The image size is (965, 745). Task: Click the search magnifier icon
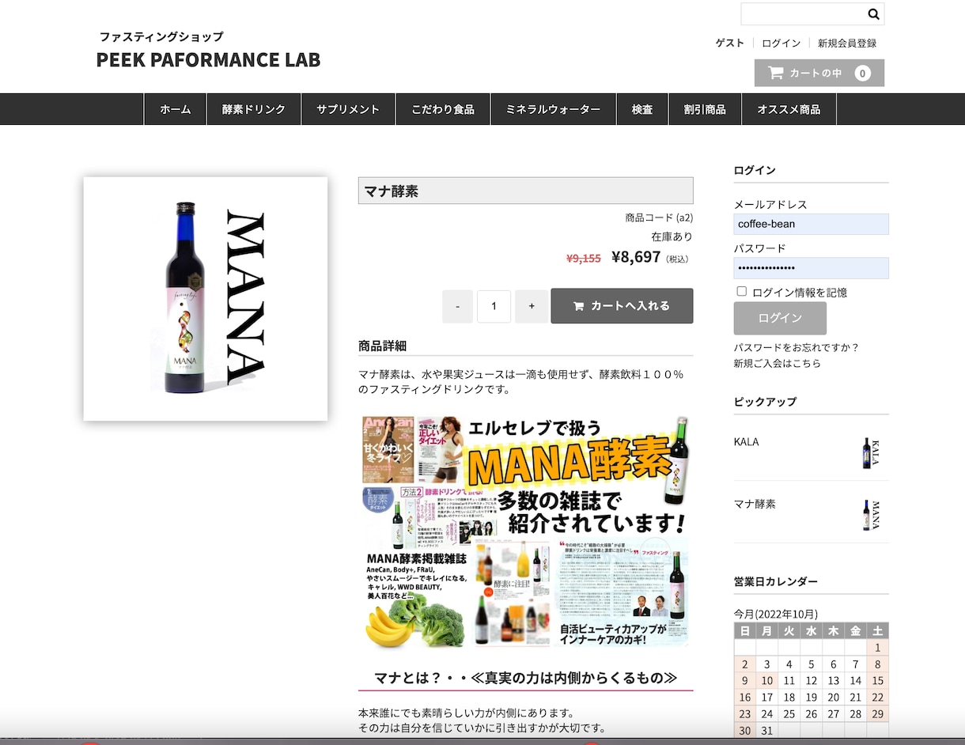click(x=873, y=14)
